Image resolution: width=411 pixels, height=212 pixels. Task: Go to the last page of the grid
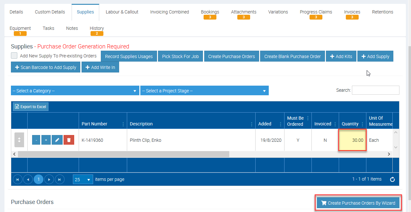click(60, 179)
